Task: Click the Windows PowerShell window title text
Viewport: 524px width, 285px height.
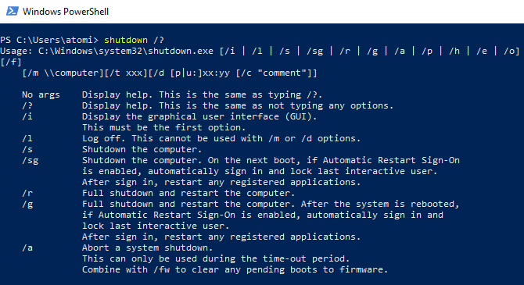Action: [66, 12]
